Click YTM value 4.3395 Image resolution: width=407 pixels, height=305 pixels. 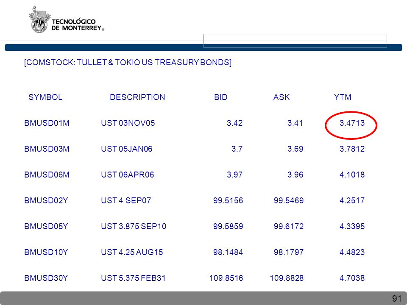point(352,226)
